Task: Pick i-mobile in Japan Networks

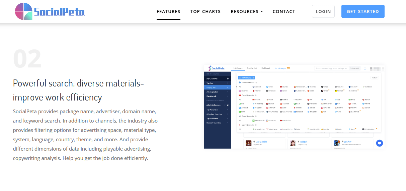Action: 325,129
